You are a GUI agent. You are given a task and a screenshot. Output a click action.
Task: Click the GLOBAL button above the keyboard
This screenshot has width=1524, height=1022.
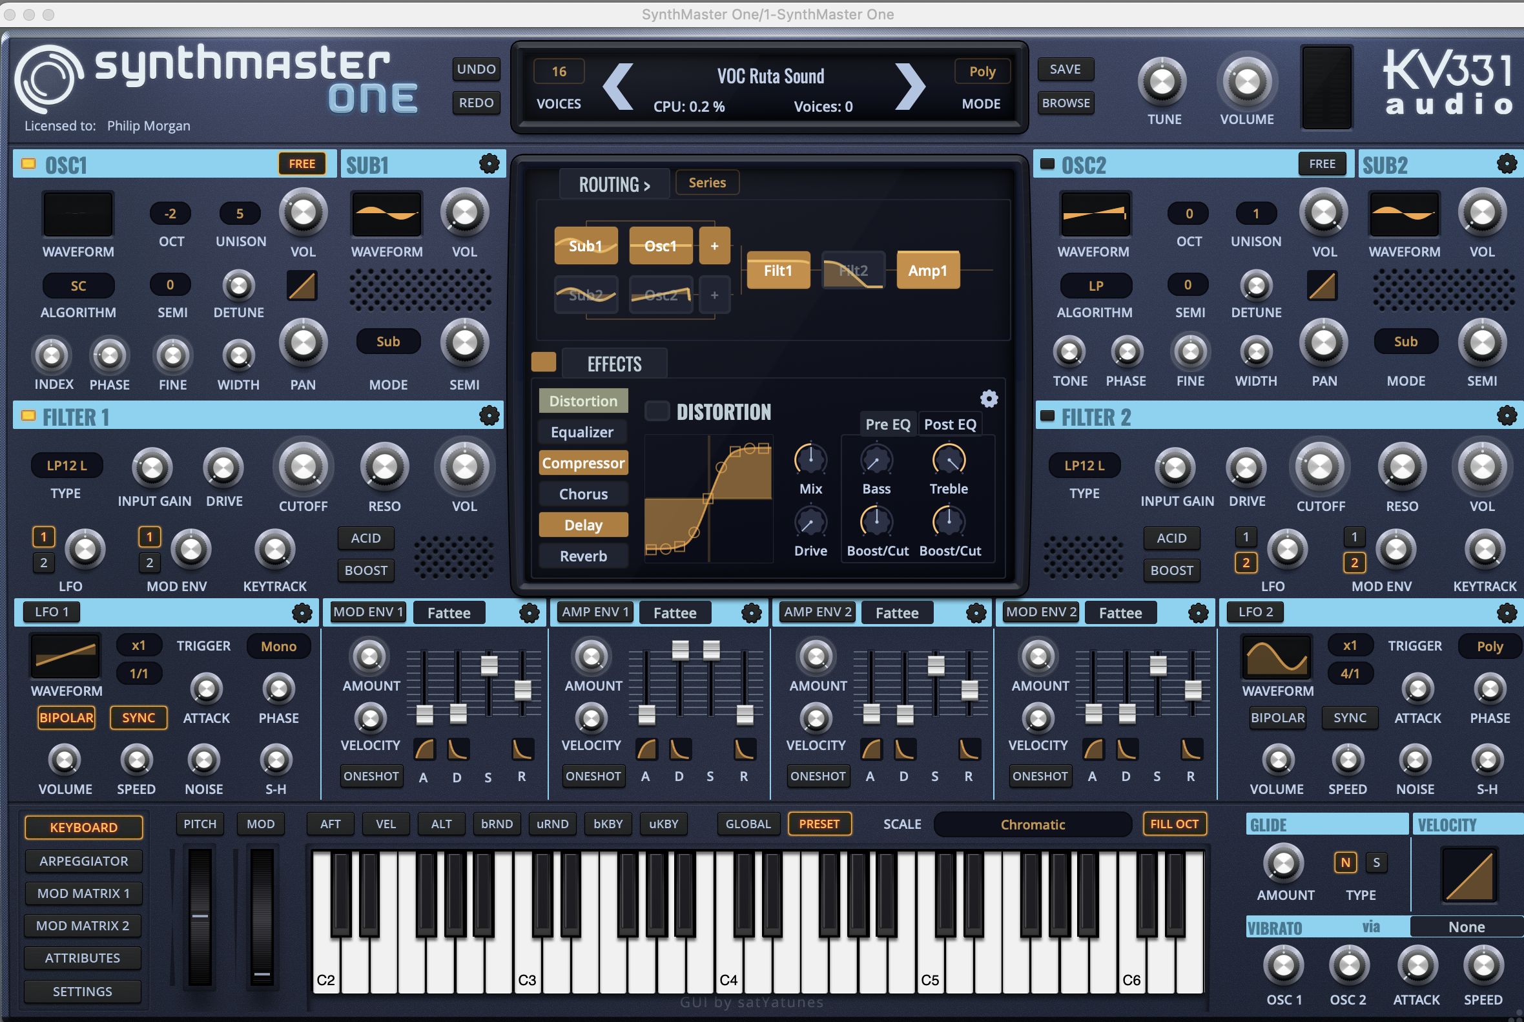748,824
